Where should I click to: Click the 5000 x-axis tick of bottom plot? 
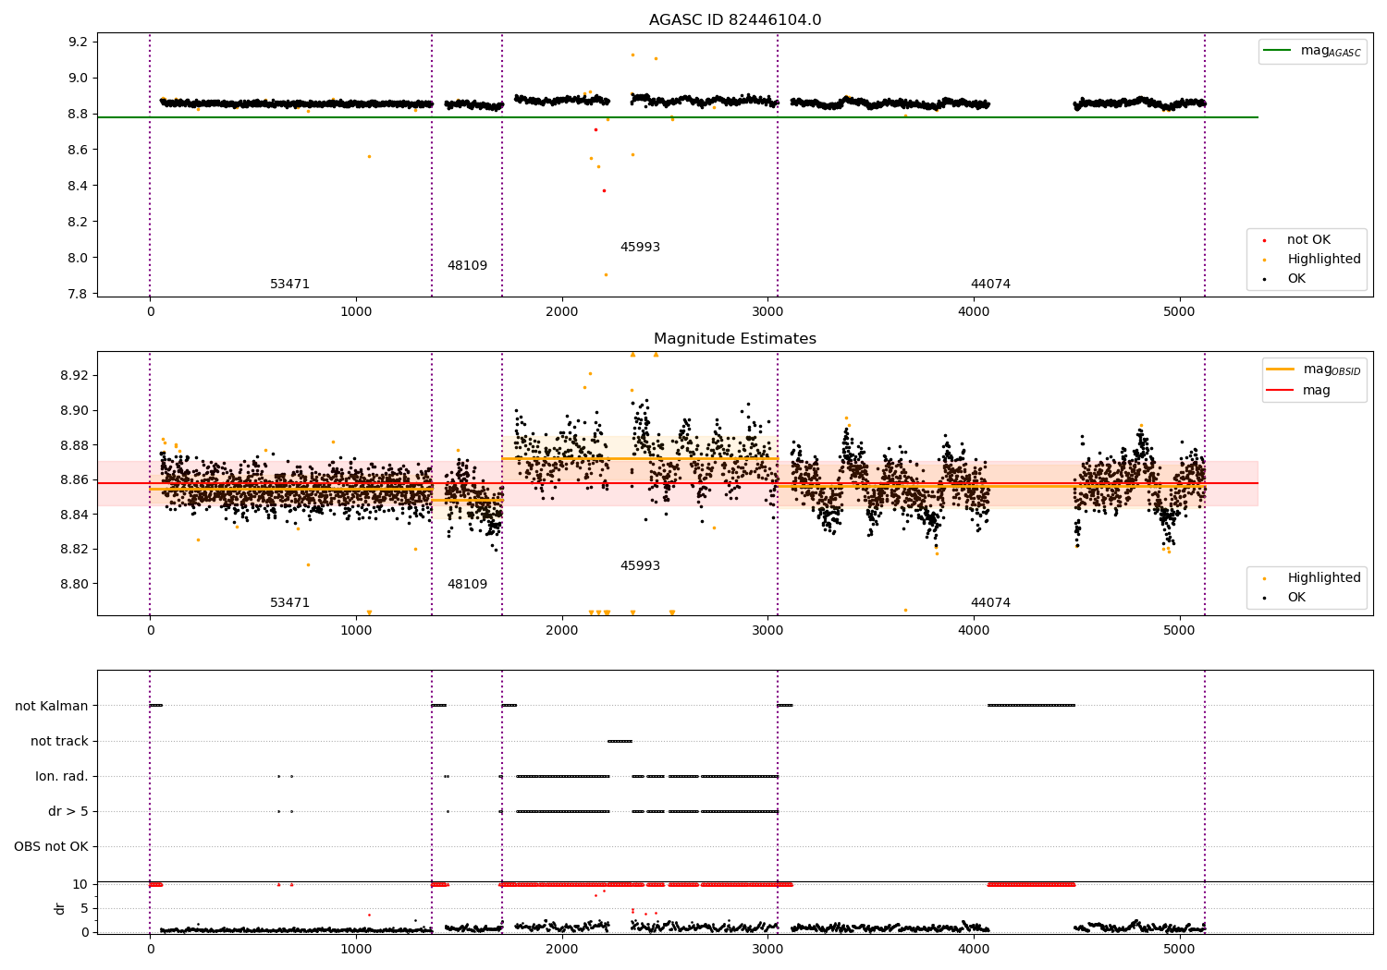click(1180, 950)
